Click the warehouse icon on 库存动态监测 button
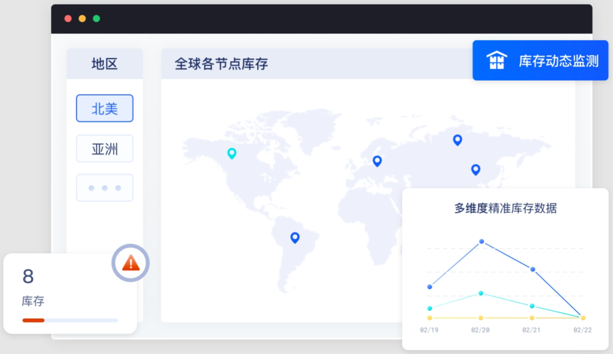Viewport: 613px width, 354px height. [x=497, y=60]
